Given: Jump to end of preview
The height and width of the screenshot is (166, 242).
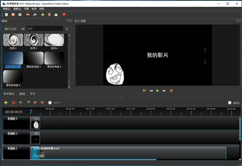Looking at the screenshot, I should click(171, 91).
